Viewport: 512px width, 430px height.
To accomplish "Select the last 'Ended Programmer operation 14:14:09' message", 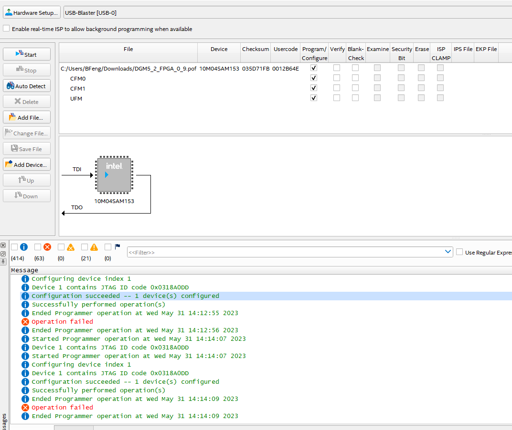I will click(135, 416).
